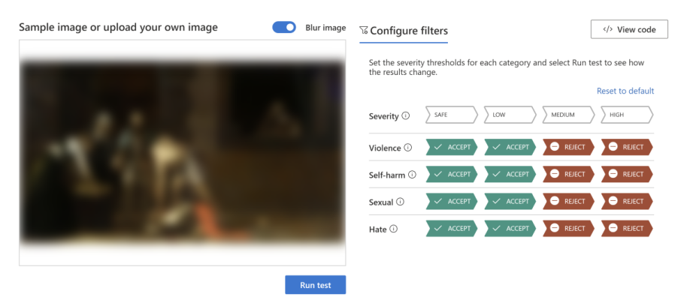Toggle Violence Medium severity from Reject

pyautogui.click(x=568, y=147)
